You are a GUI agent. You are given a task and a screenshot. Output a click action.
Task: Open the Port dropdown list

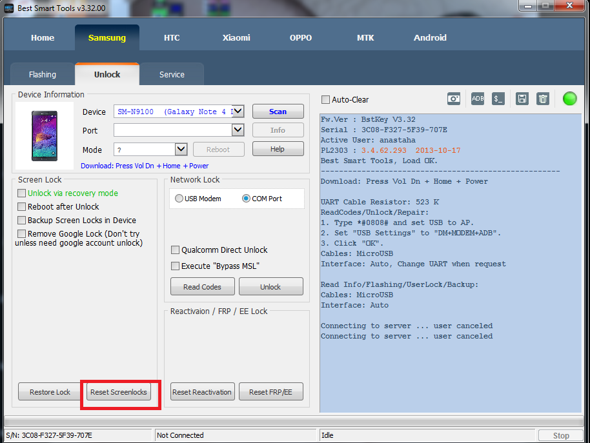point(238,130)
